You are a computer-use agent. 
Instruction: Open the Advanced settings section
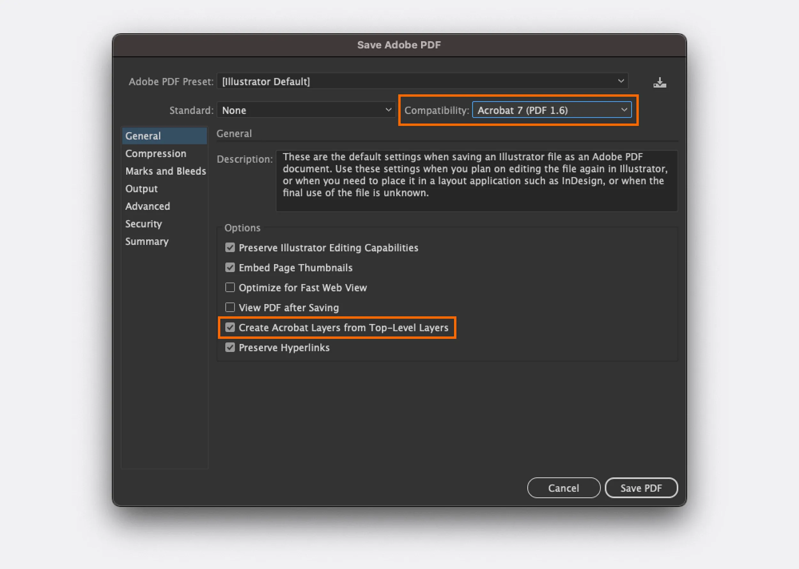(x=148, y=206)
